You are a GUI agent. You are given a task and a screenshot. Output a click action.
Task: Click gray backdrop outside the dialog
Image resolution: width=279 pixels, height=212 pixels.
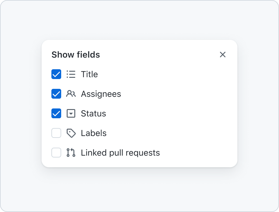click(139, 191)
